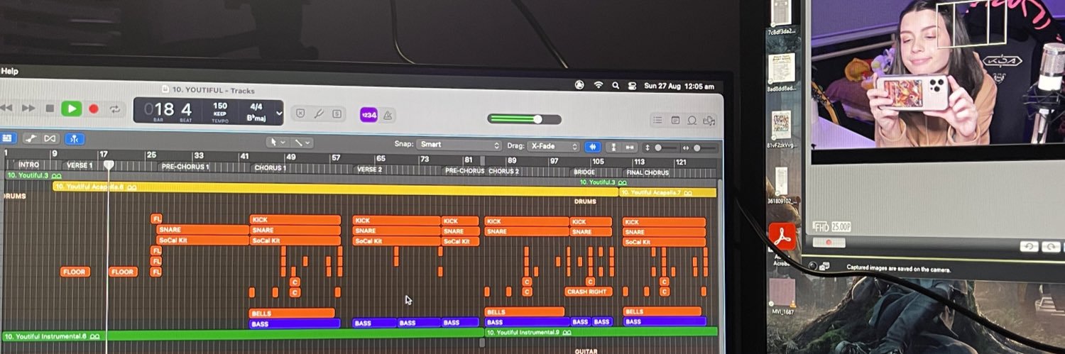Open the List Editors panel
Screen dimensions: 1065x354
click(x=658, y=120)
